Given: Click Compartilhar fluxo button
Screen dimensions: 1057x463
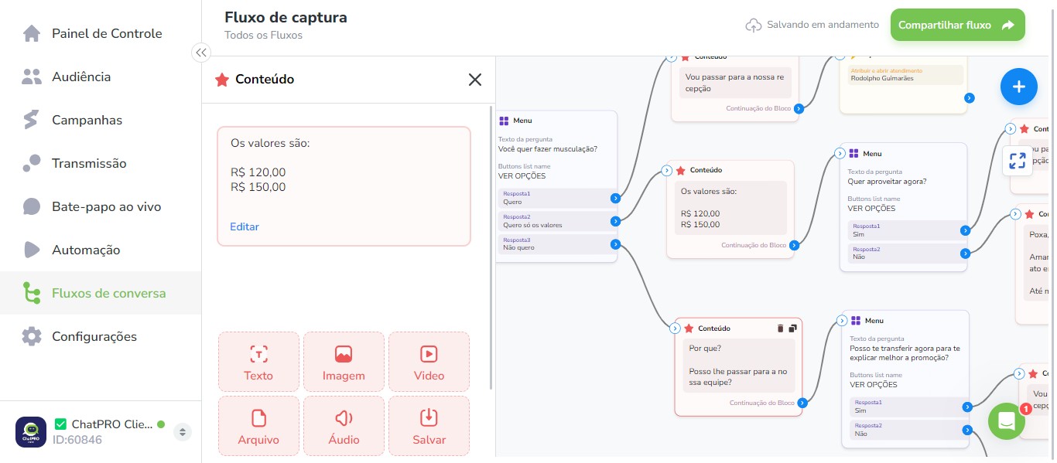Looking at the screenshot, I should click(x=957, y=25).
